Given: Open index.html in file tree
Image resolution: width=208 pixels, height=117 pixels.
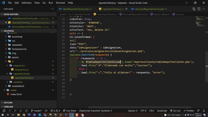Looking at the screenshot, I should (28, 94).
